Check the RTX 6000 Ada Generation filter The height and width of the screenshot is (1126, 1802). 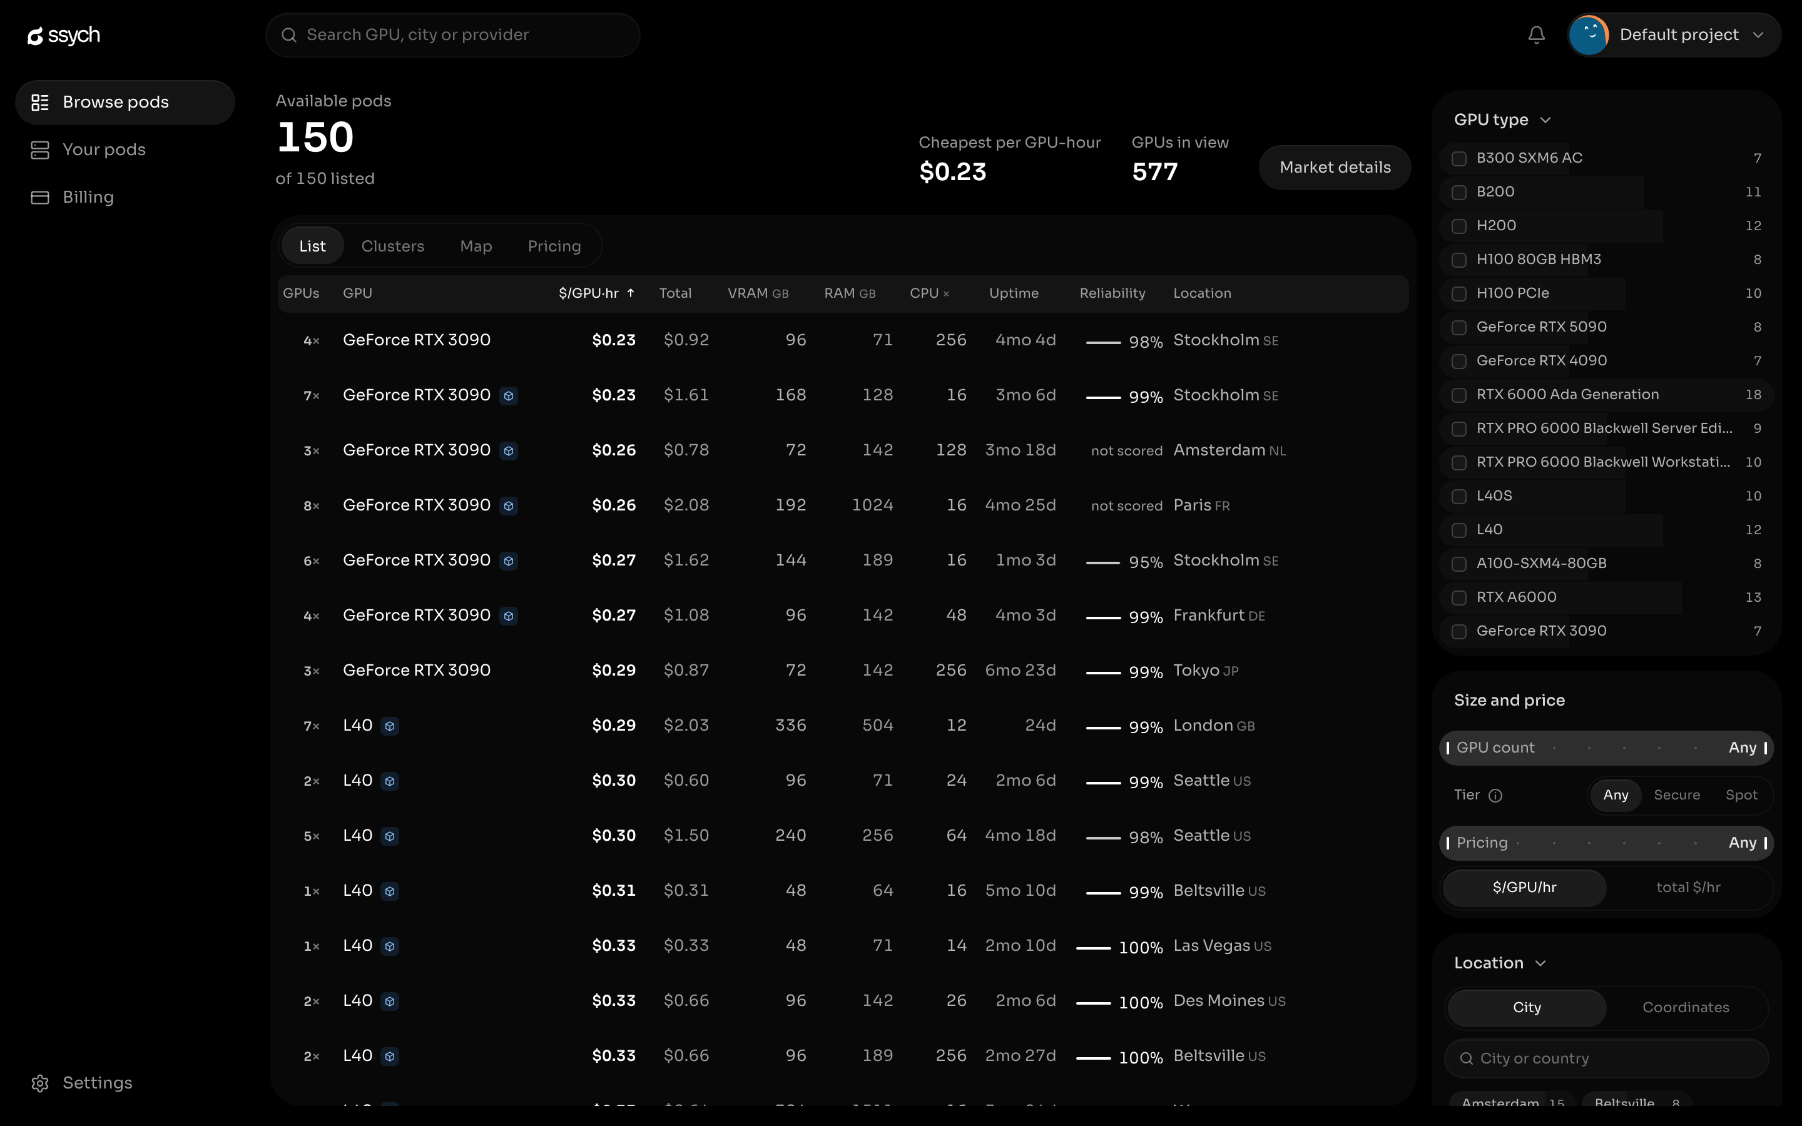[1458, 395]
